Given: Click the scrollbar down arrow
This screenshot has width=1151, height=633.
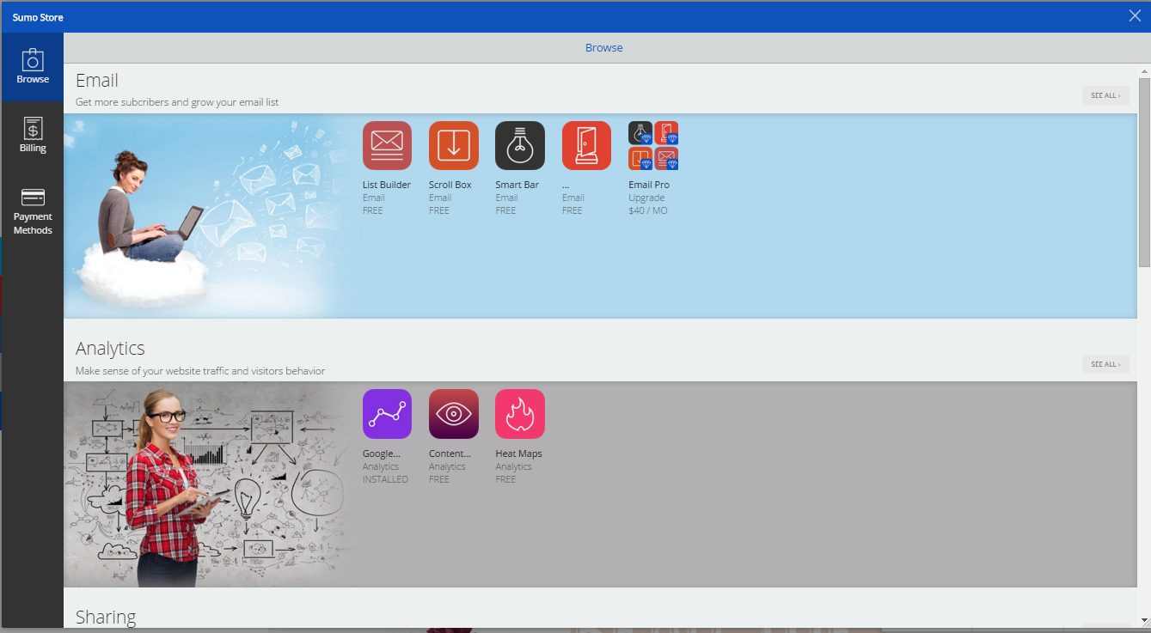Looking at the screenshot, I should [1144, 621].
